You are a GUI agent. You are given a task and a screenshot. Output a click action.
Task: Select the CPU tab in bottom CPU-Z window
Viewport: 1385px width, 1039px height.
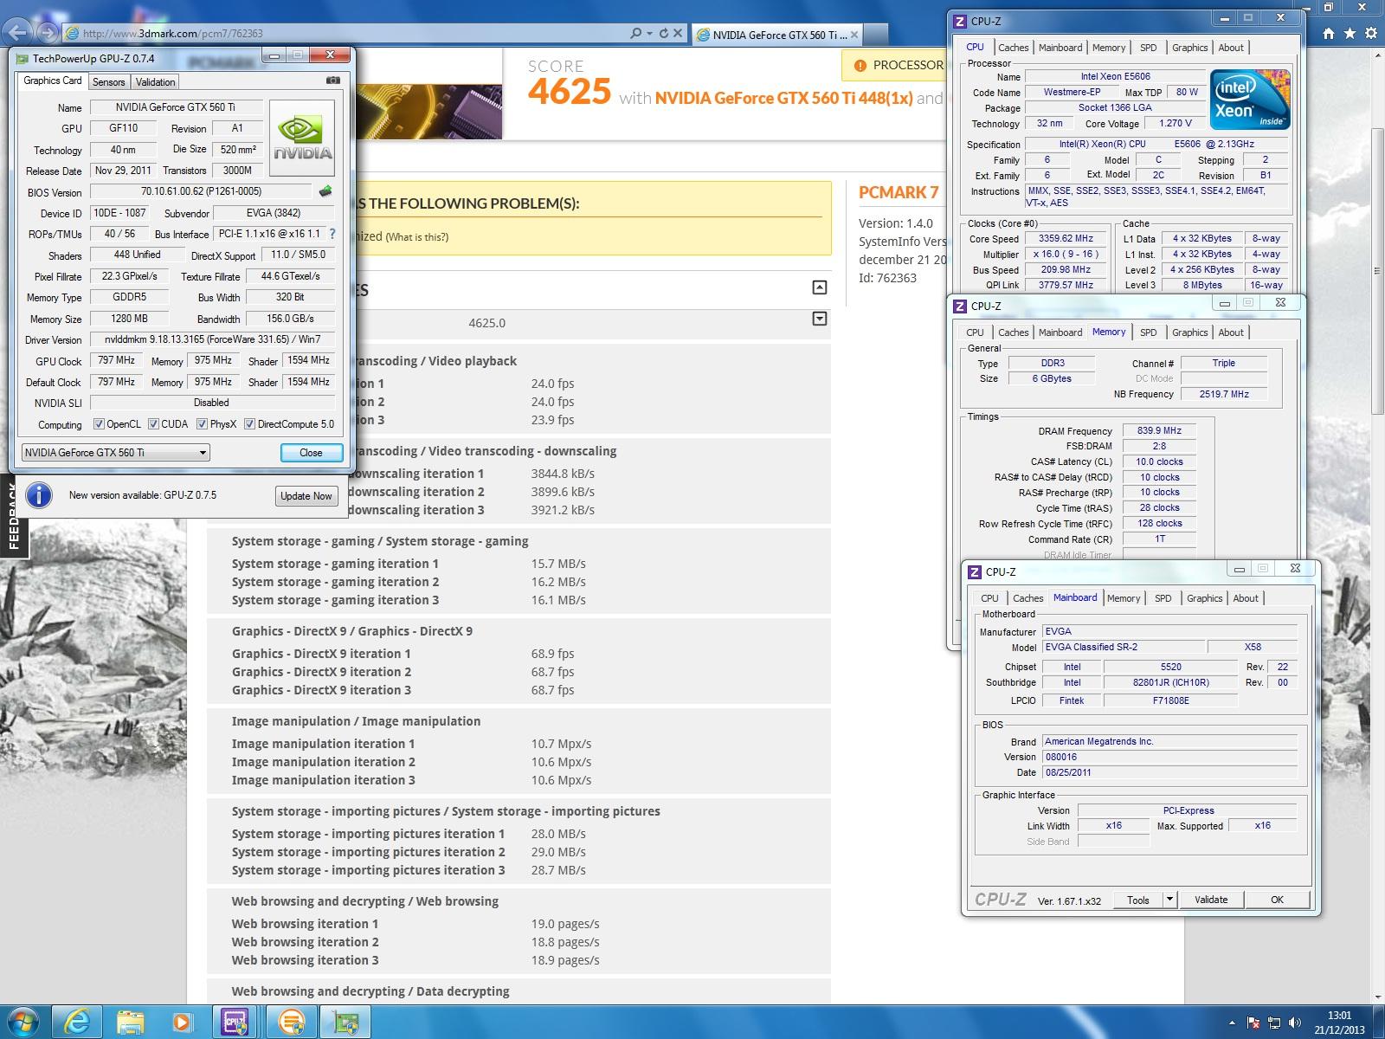click(989, 598)
